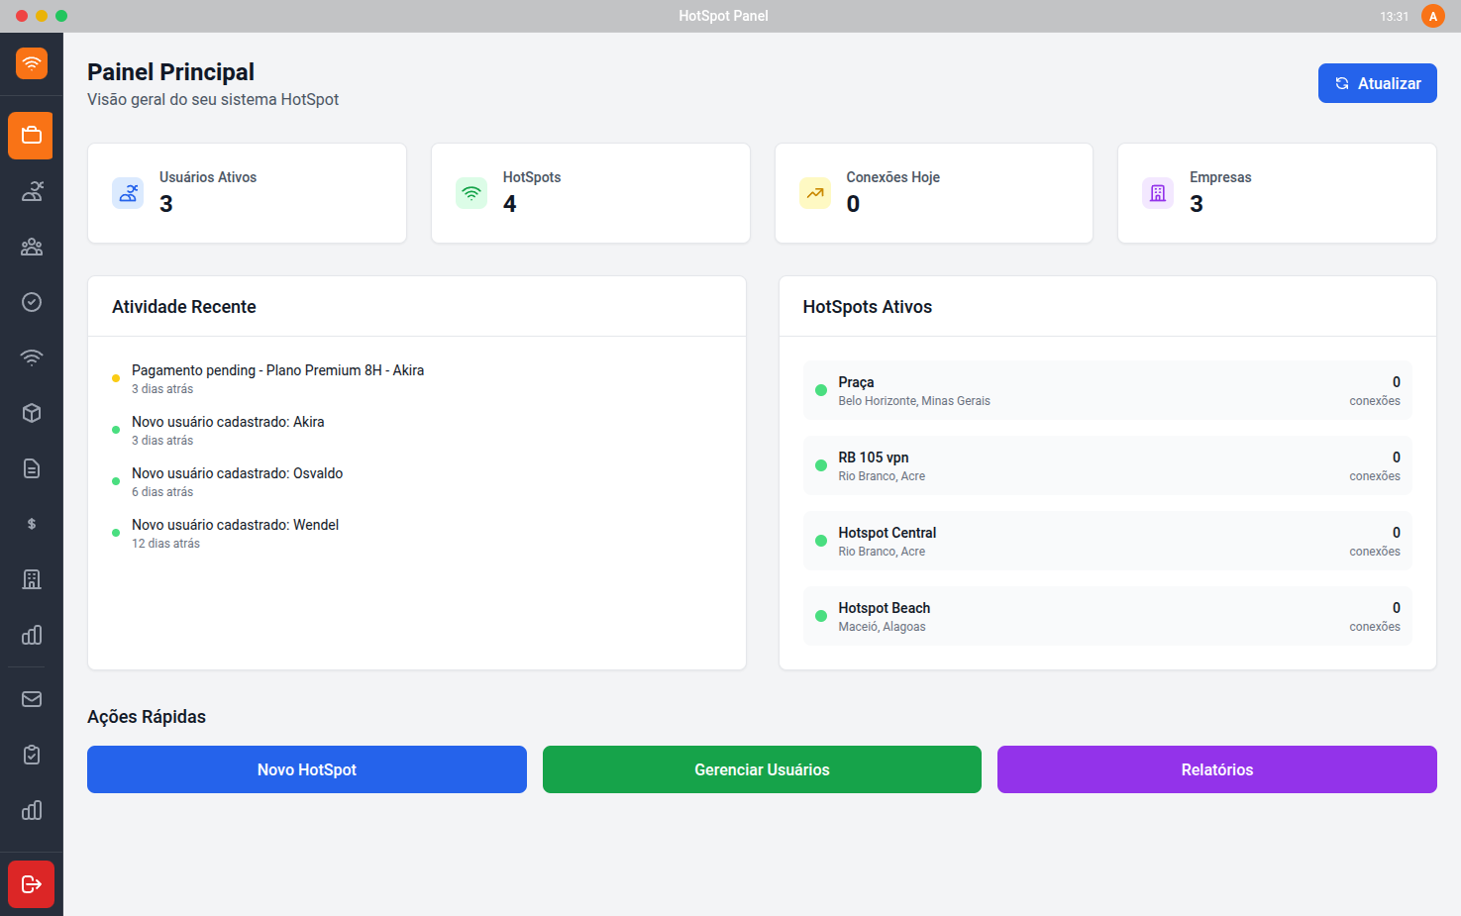Click the Usuários Ativos stat card
This screenshot has height=916, width=1461.
point(246,193)
